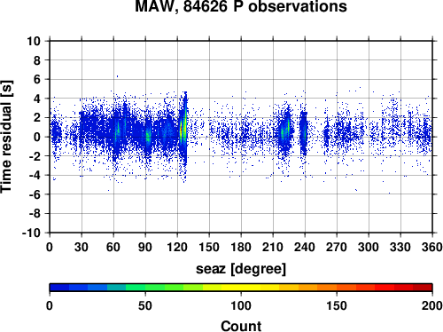This screenshot has width=443, height=332.
Task: Click the y-axis tick label 10
Action: pos(34,41)
